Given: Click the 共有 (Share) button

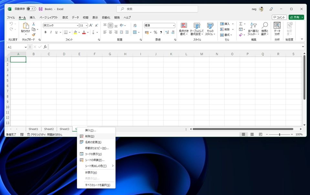Looking at the screenshot, I should pos(294,17).
